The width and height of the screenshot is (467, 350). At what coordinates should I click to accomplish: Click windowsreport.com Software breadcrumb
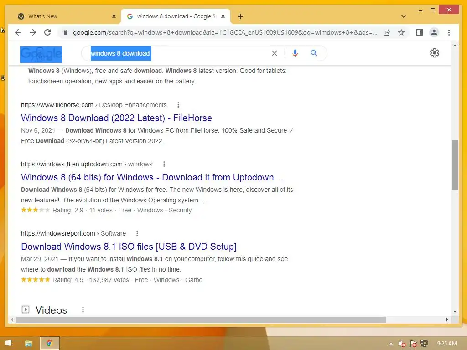[73, 233]
